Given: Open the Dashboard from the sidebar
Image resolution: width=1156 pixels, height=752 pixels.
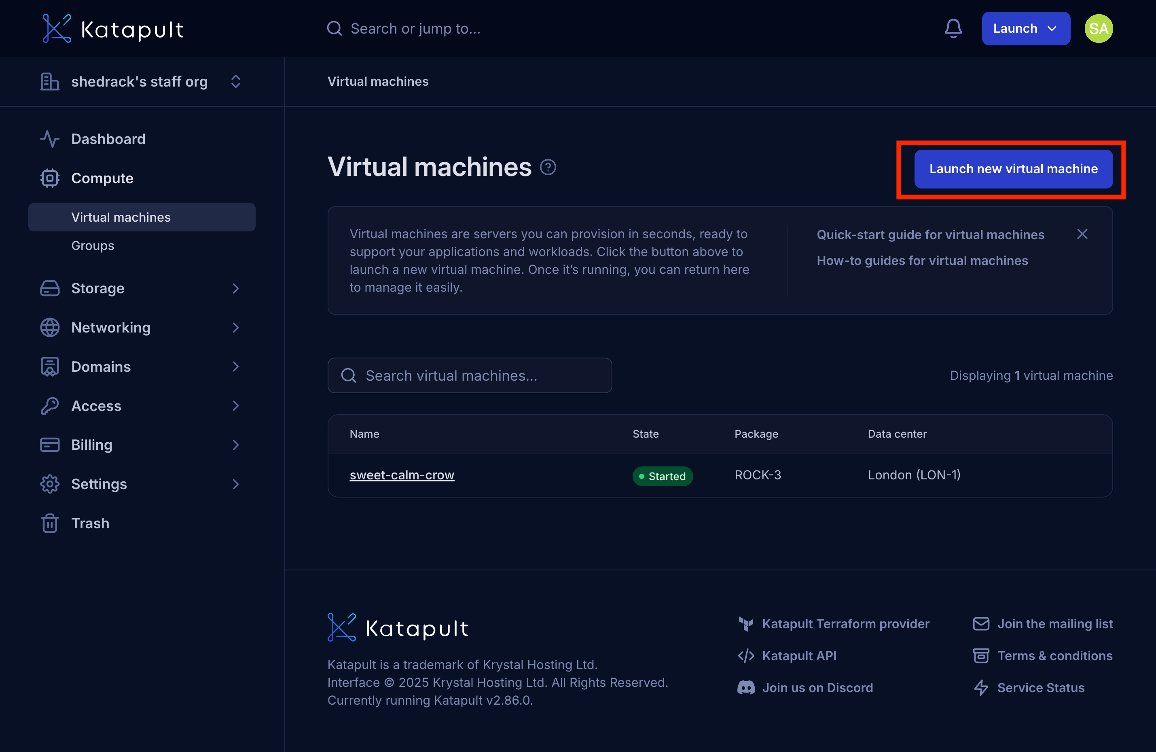Looking at the screenshot, I should point(108,138).
